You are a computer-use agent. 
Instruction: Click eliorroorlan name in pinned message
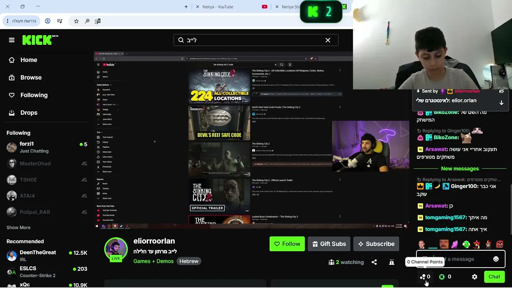click(467, 92)
